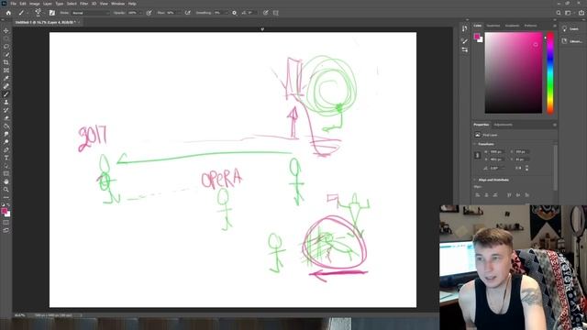587x330 pixels.
Task: Open the Learn panel button
Action: click(570, 28)
